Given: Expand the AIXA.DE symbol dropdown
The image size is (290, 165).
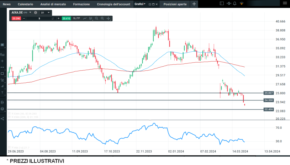Looking at the screenshot, I should click(x=30, y=12).
